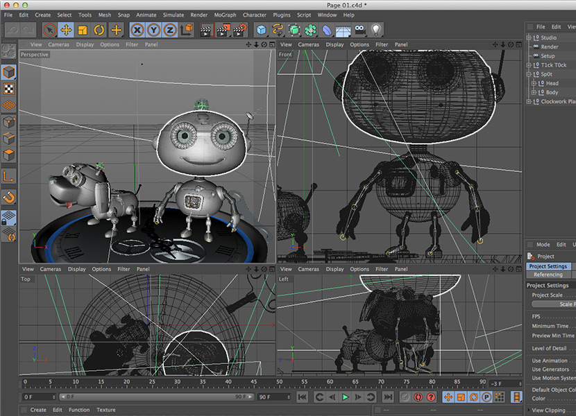
Task: Click the preview range slider bar
Action: pos(156,397)
